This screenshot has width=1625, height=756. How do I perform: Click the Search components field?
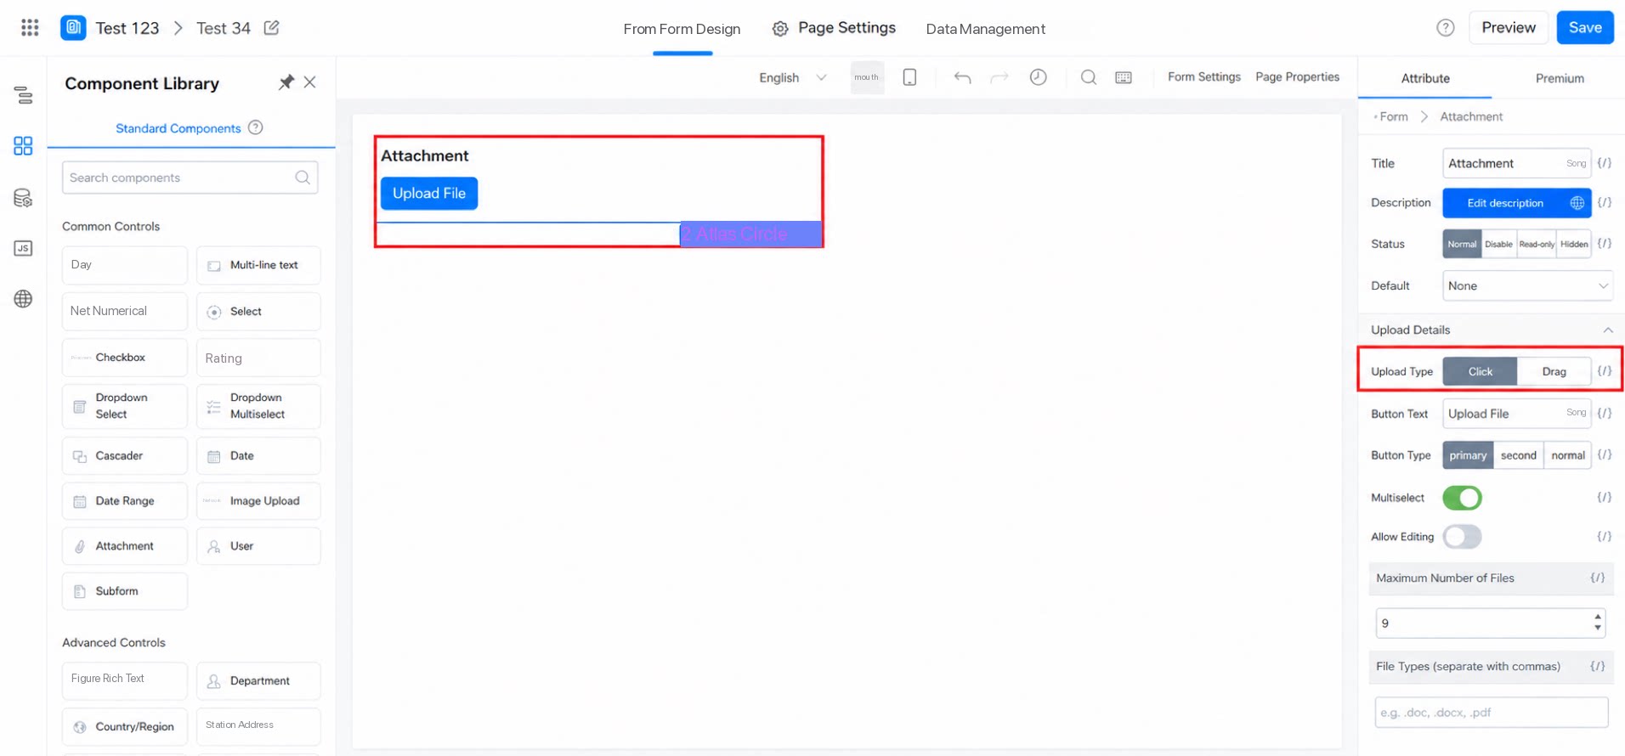190,178
